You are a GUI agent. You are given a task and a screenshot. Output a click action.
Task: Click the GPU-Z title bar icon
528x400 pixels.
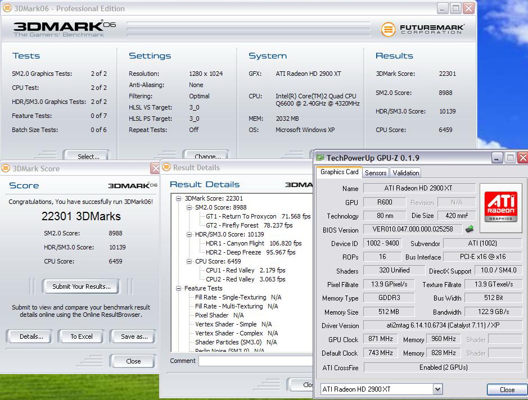click(320, 157)
